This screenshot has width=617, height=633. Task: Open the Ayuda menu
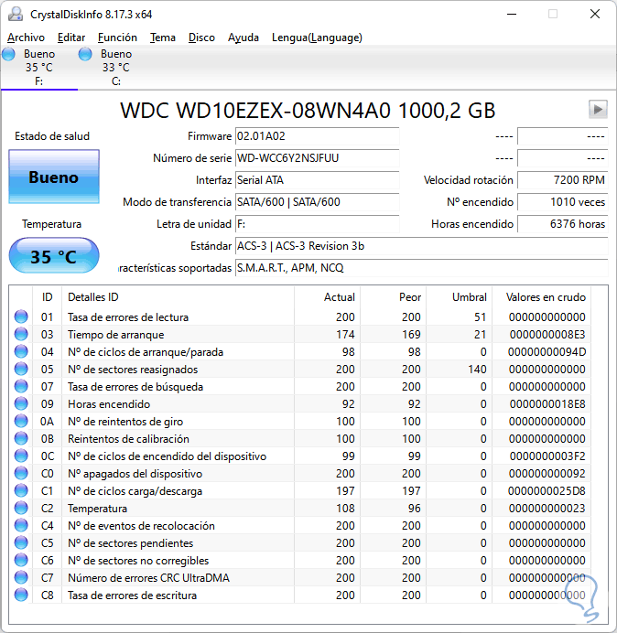click(x=244, y=38)
